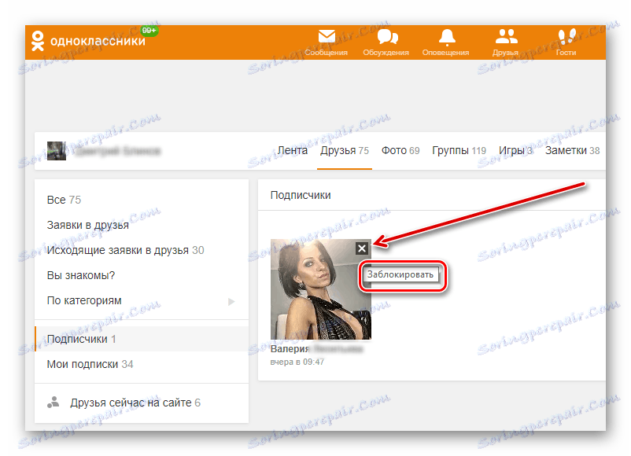Viewport: 631px width, 456px height.
Task: Show Исходящие заявки в друзья list
Action: [120, 248]
